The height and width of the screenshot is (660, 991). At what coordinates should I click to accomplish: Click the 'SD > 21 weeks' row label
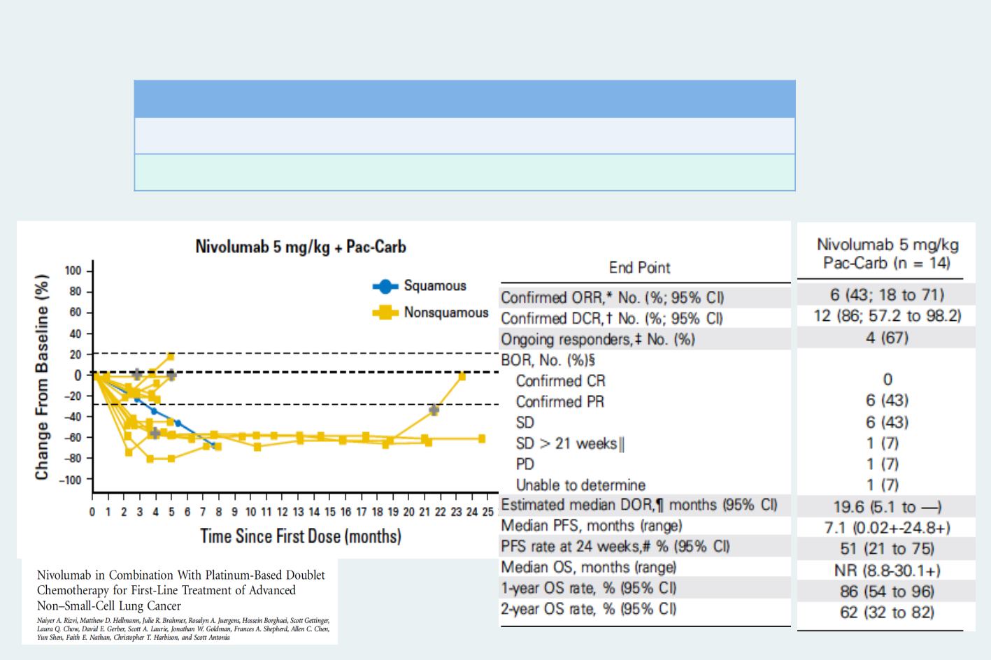click(x=570, y=444)
